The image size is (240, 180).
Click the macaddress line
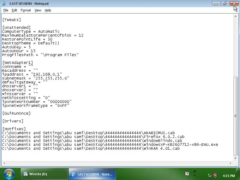(20, 70)
